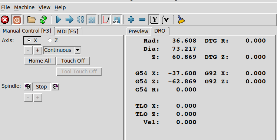Screen dimensions: 277x140
Task: Stop program execution
Action: point(92,20)
